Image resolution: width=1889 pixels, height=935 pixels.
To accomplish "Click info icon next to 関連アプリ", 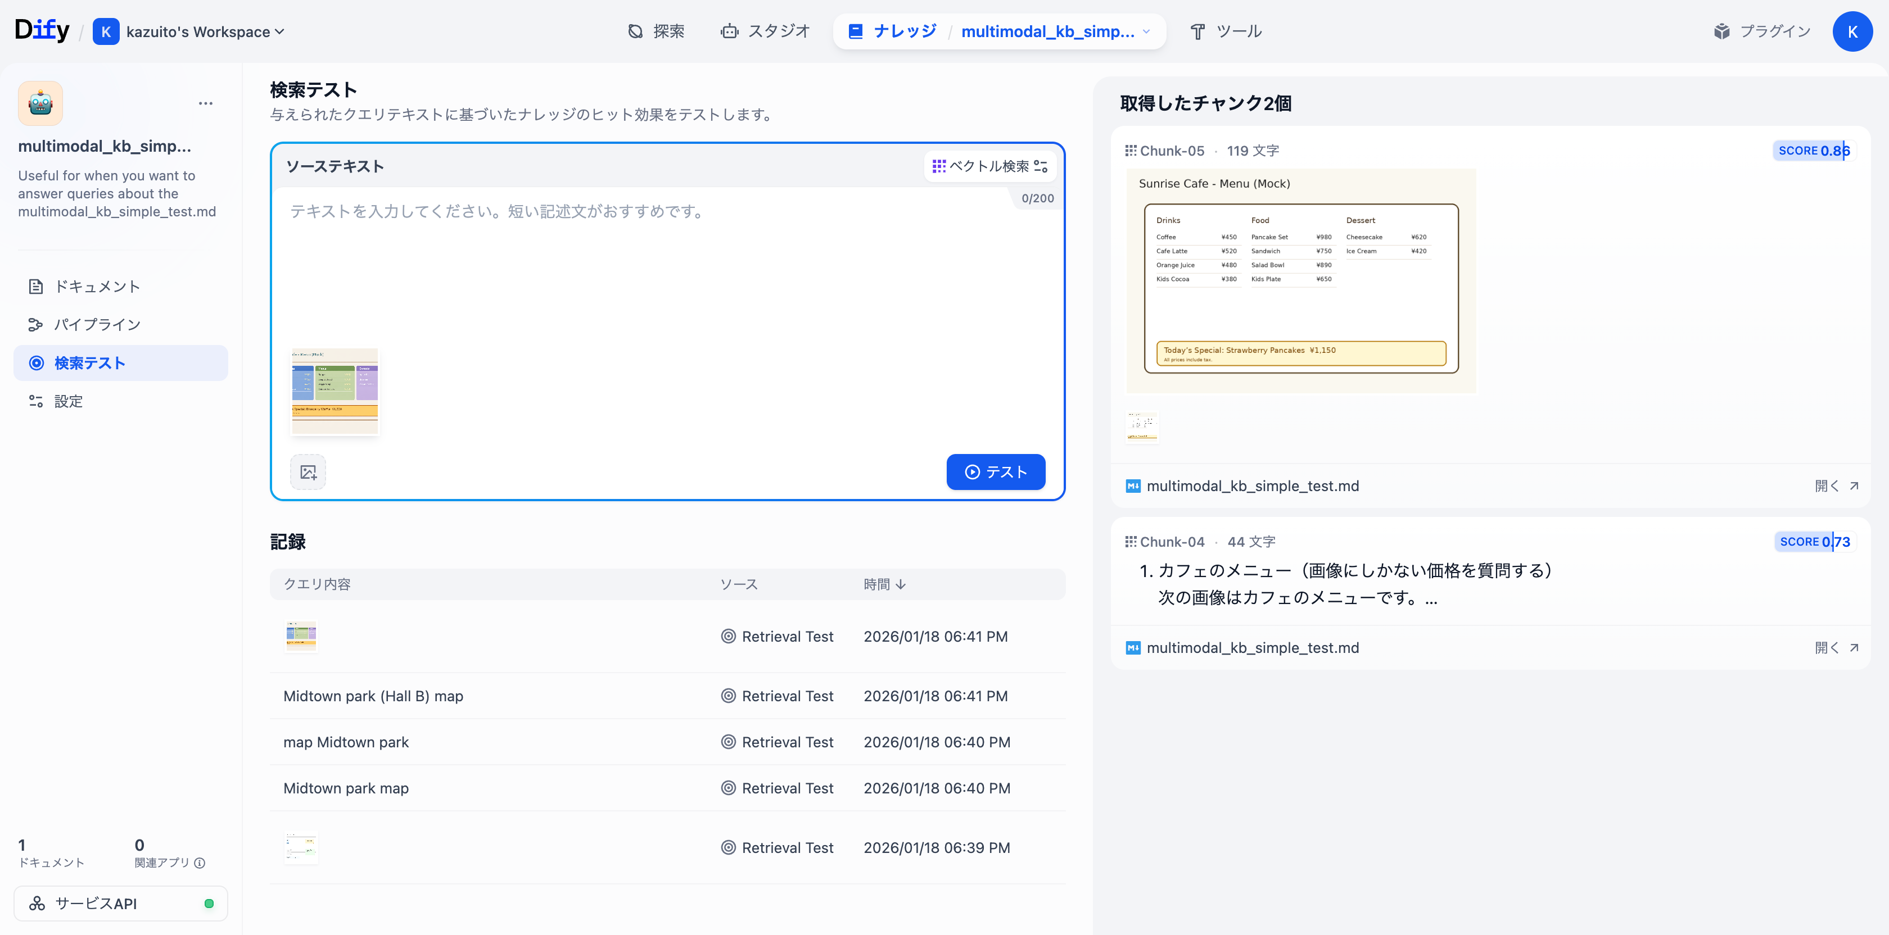I will [x=200, y=863].
